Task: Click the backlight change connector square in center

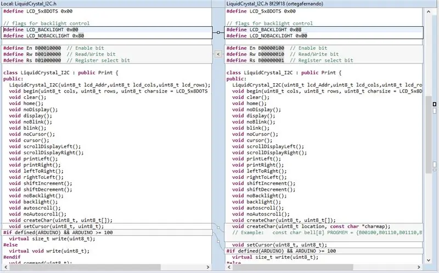Action: click(x=218, y=33)
